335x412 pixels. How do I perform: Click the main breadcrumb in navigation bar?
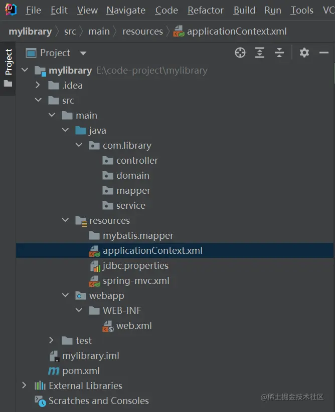(99, 31)
